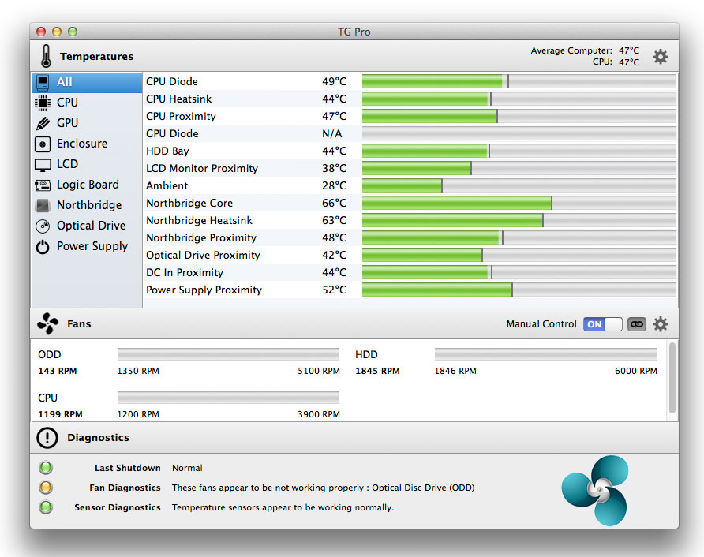Toggle Manual Control switch off
This screenshot has width=704, height=557.
pyautogui.click(x=602, y=324)
